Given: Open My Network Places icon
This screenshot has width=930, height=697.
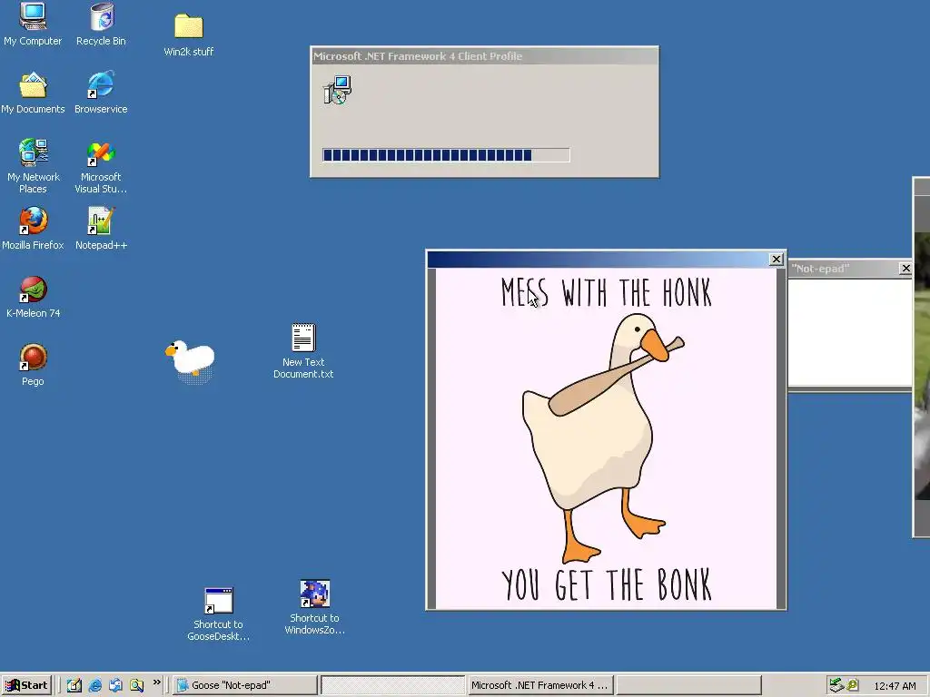Looking at the screenshot, I should coord(33,166).
